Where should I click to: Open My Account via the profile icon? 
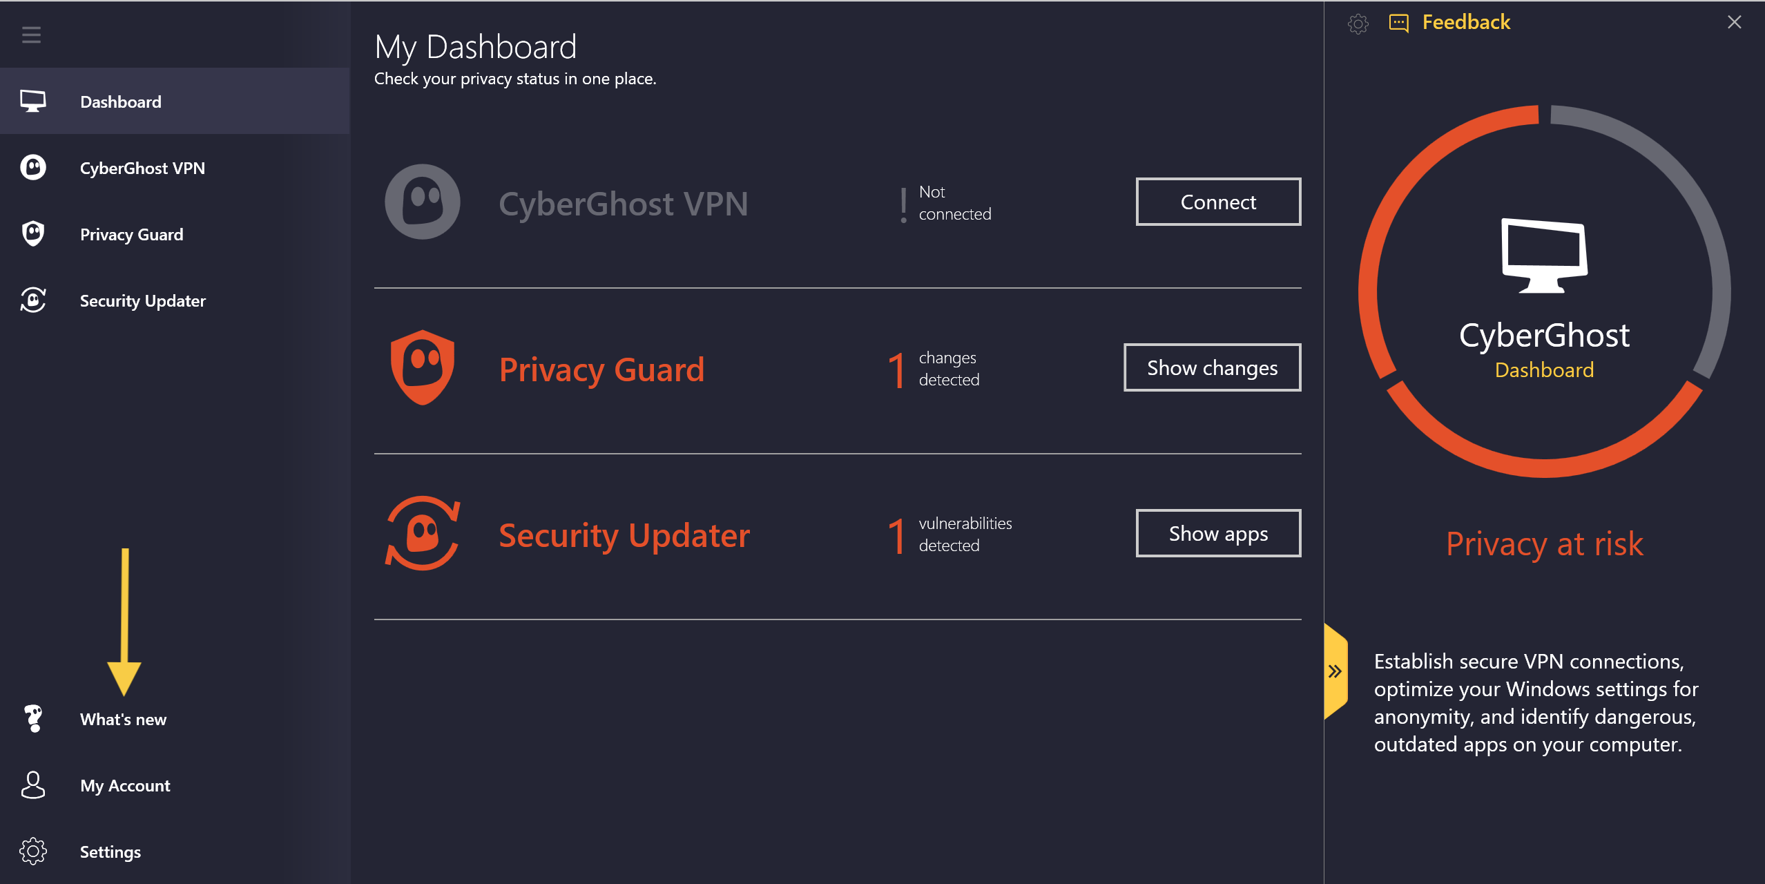pyautogui.click(x=32, y=785)
